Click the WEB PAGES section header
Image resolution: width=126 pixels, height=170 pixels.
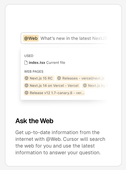34,72
